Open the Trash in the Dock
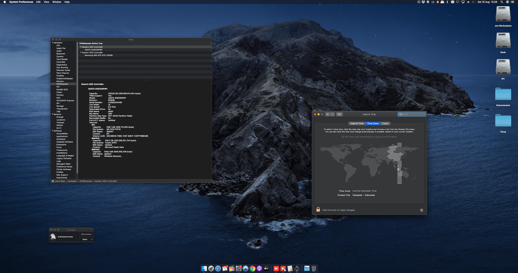This screenshot has height=273, width=518. click(314, 268)
